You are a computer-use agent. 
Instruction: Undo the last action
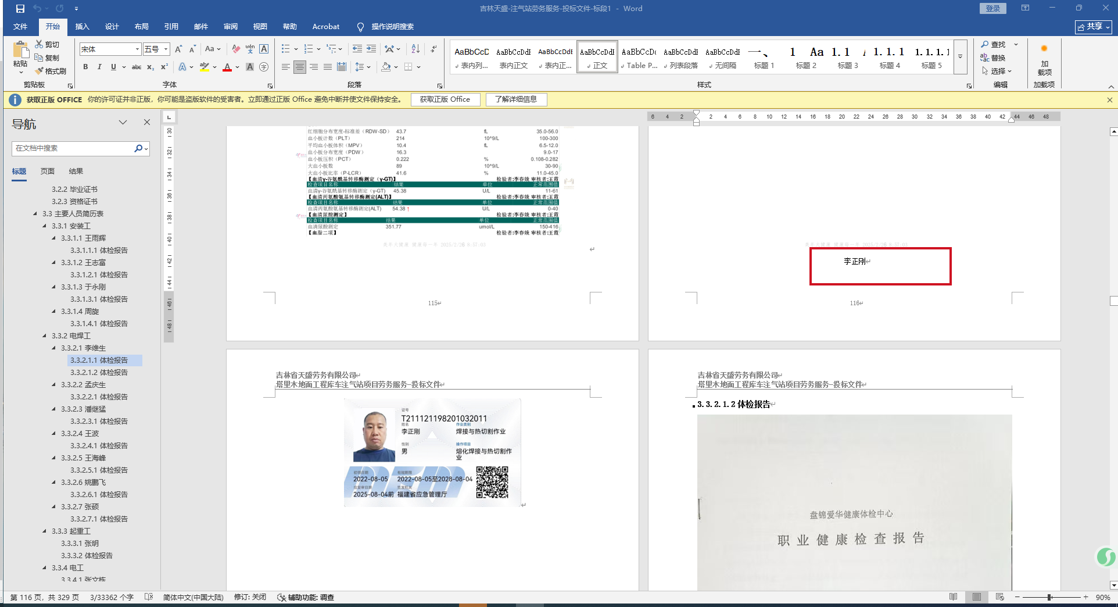click(x=38, y=9)
